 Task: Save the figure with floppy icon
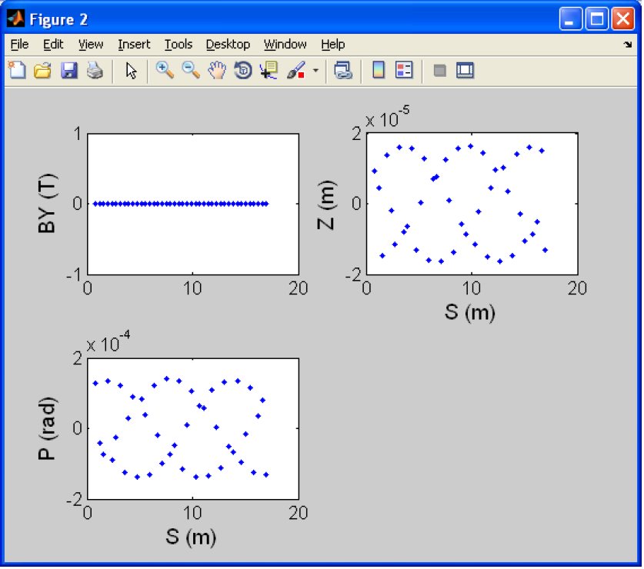(69, 71)
